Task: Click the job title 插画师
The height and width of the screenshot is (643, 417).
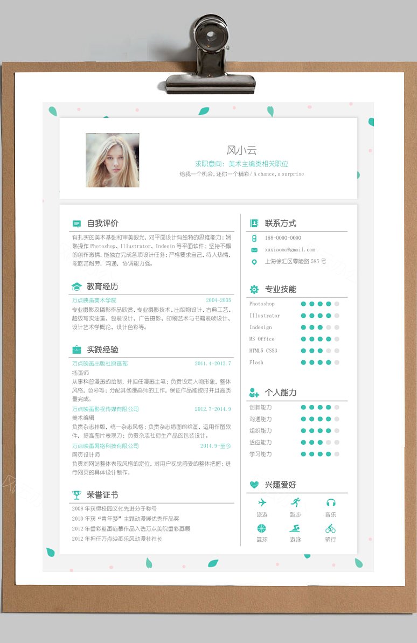Action: tap(80, 373)
